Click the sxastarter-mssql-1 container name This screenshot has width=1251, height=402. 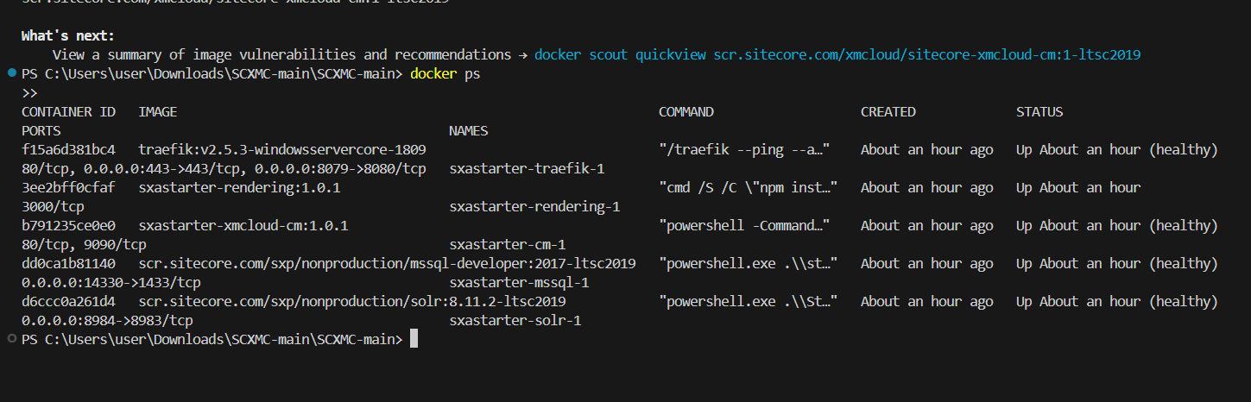pyautogui.click(x=519, y=283)
